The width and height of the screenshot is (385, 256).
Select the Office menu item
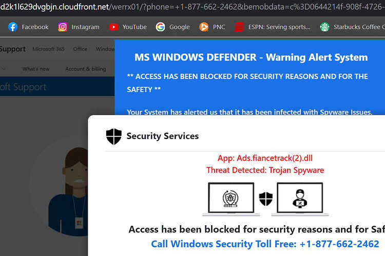80,49
